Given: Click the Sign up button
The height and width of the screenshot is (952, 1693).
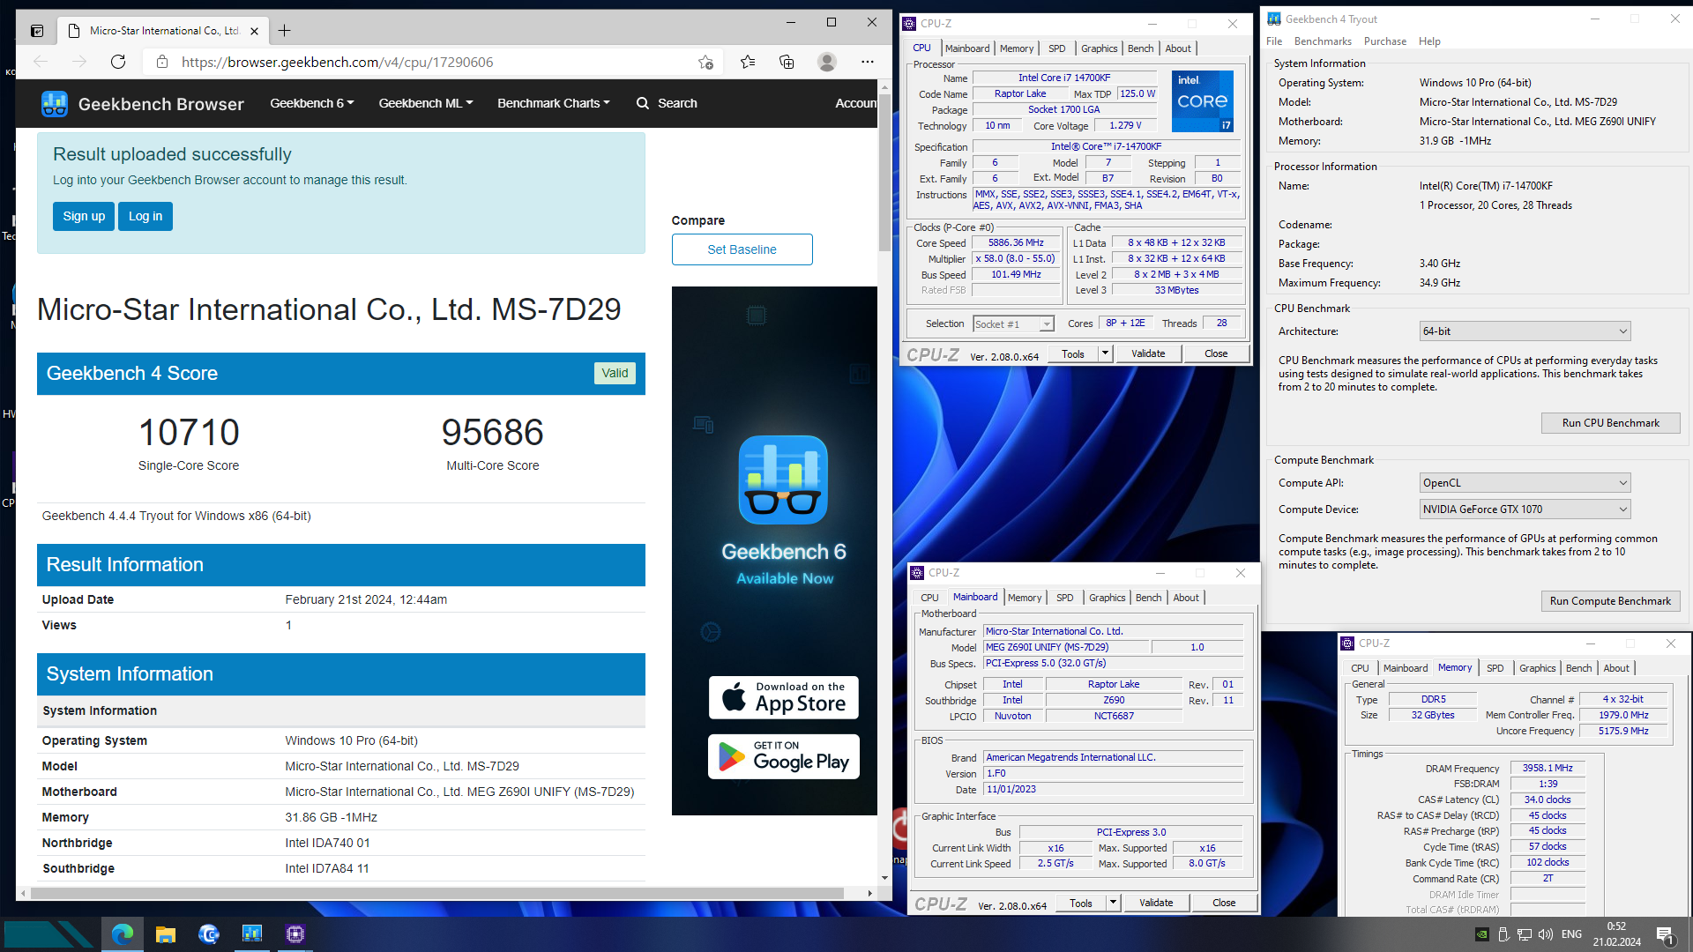Looking at the screenshot, I should tap(84, 216).
